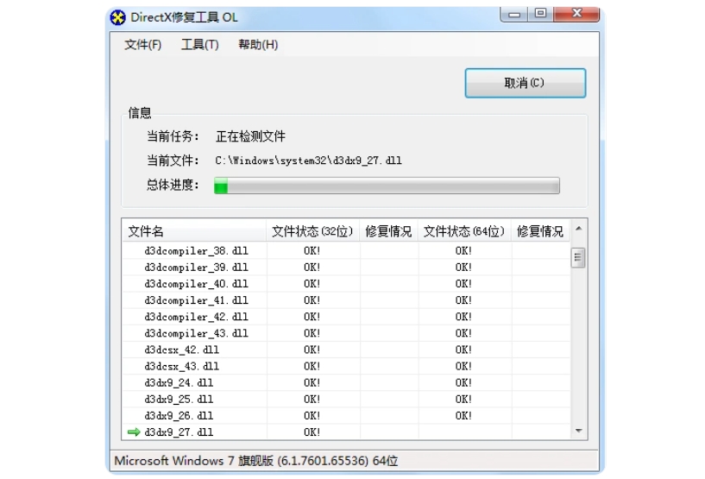The height and width of the screenshot is (479, 705).
Task: Close the DirectX repair tool window
Action: [x=577, y=14]
